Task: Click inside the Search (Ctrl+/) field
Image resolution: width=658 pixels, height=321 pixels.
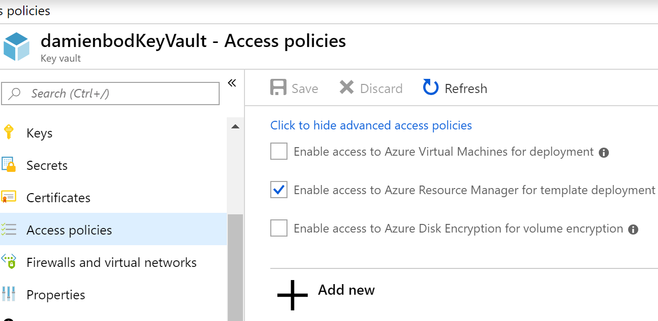Action: (110, 93)
